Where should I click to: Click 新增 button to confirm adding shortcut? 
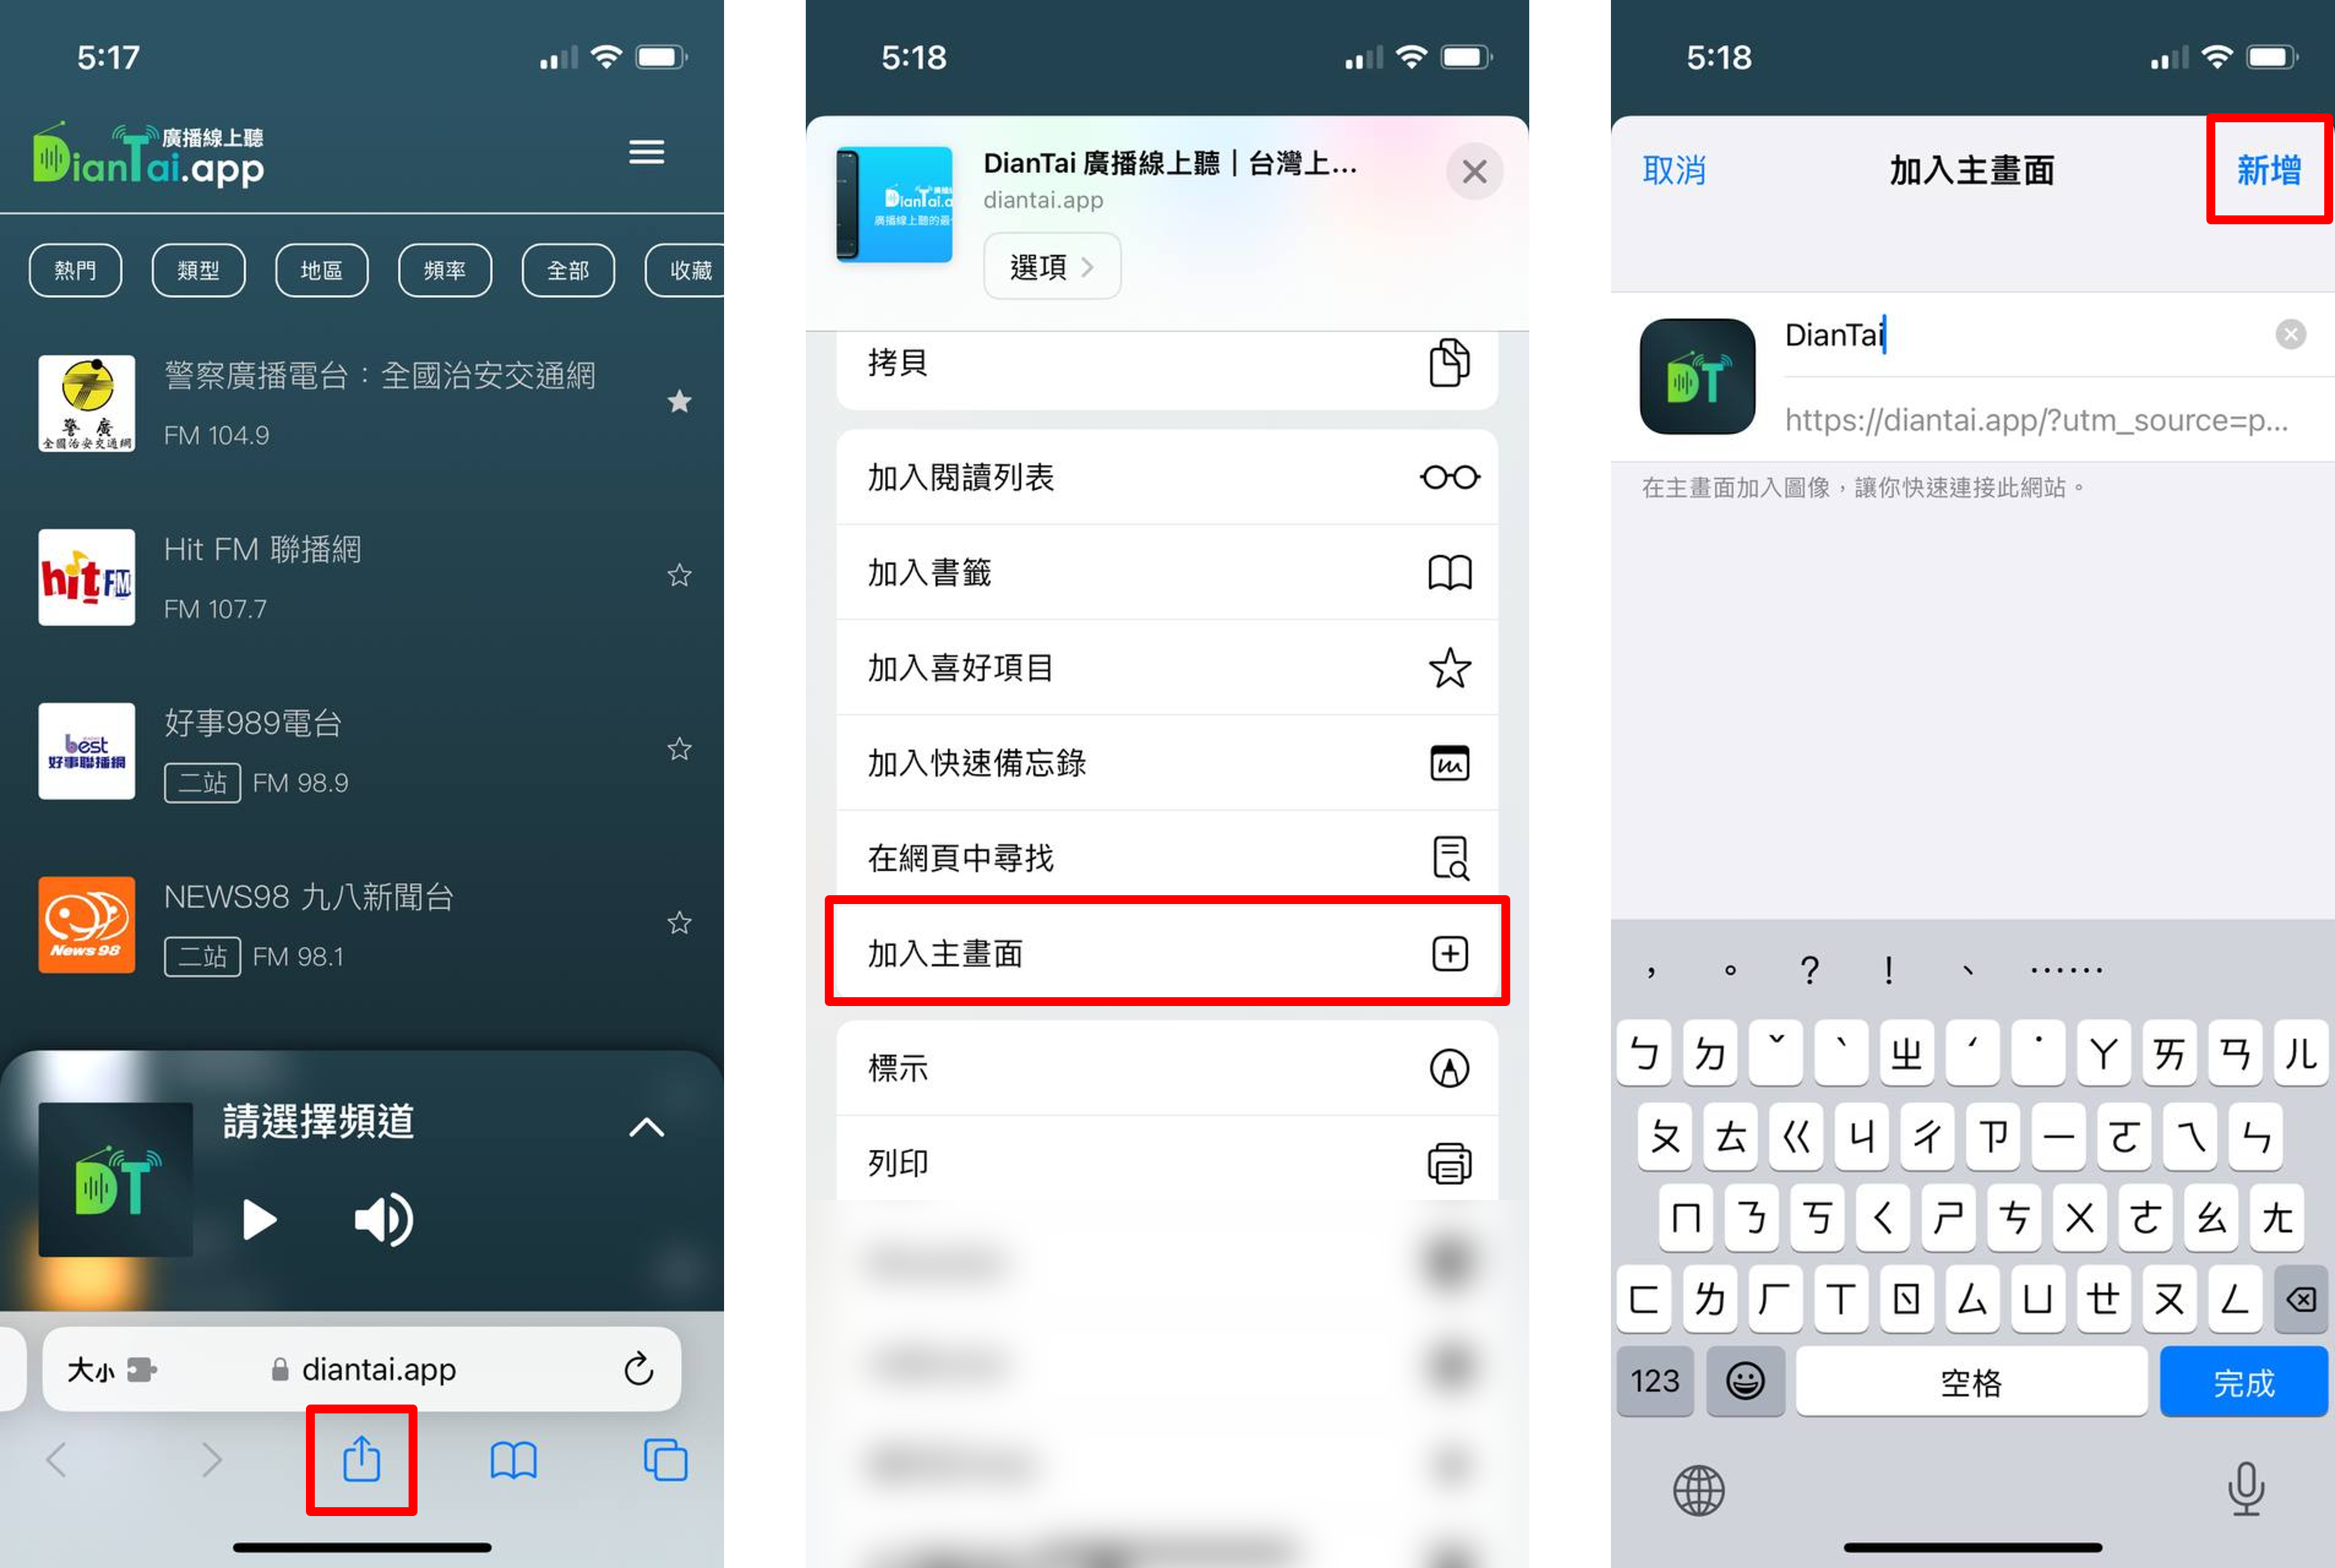[x=2267, y=170]
